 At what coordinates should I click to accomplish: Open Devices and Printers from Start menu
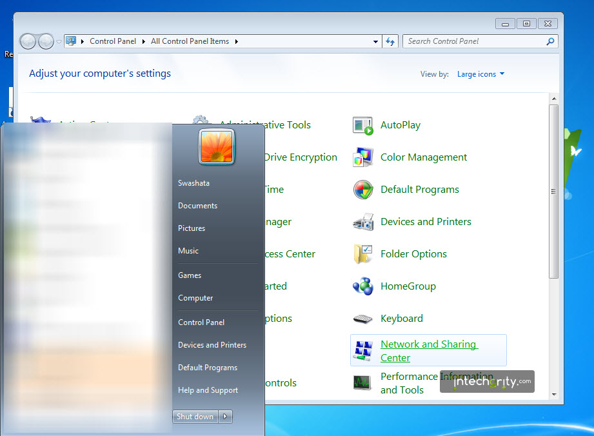(x=212, y=345)
